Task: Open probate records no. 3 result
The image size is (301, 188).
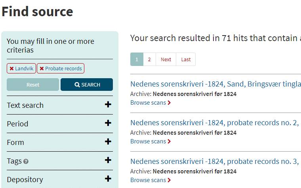Action: 215,162
